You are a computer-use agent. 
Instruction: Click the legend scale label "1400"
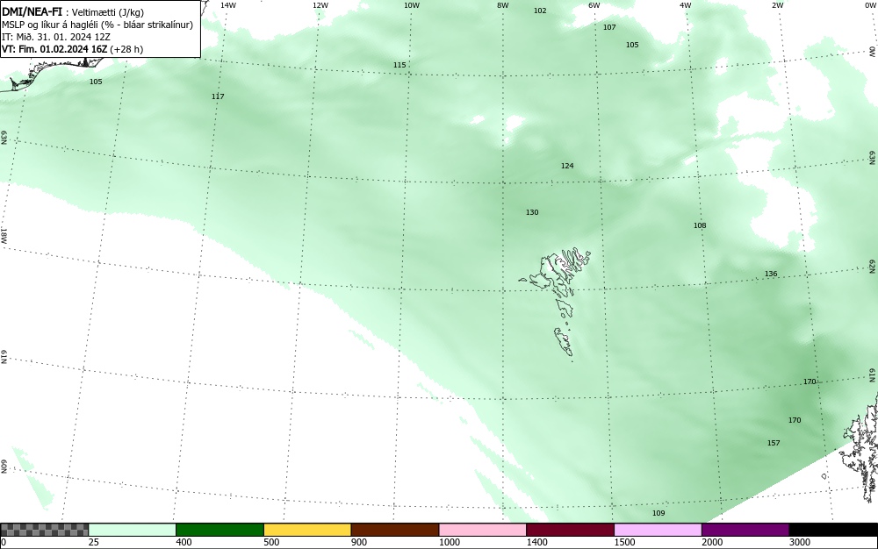[537, 542]
